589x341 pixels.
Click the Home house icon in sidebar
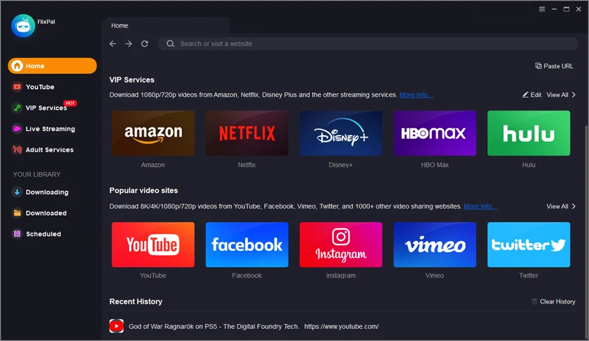click(x=17, y=66)
